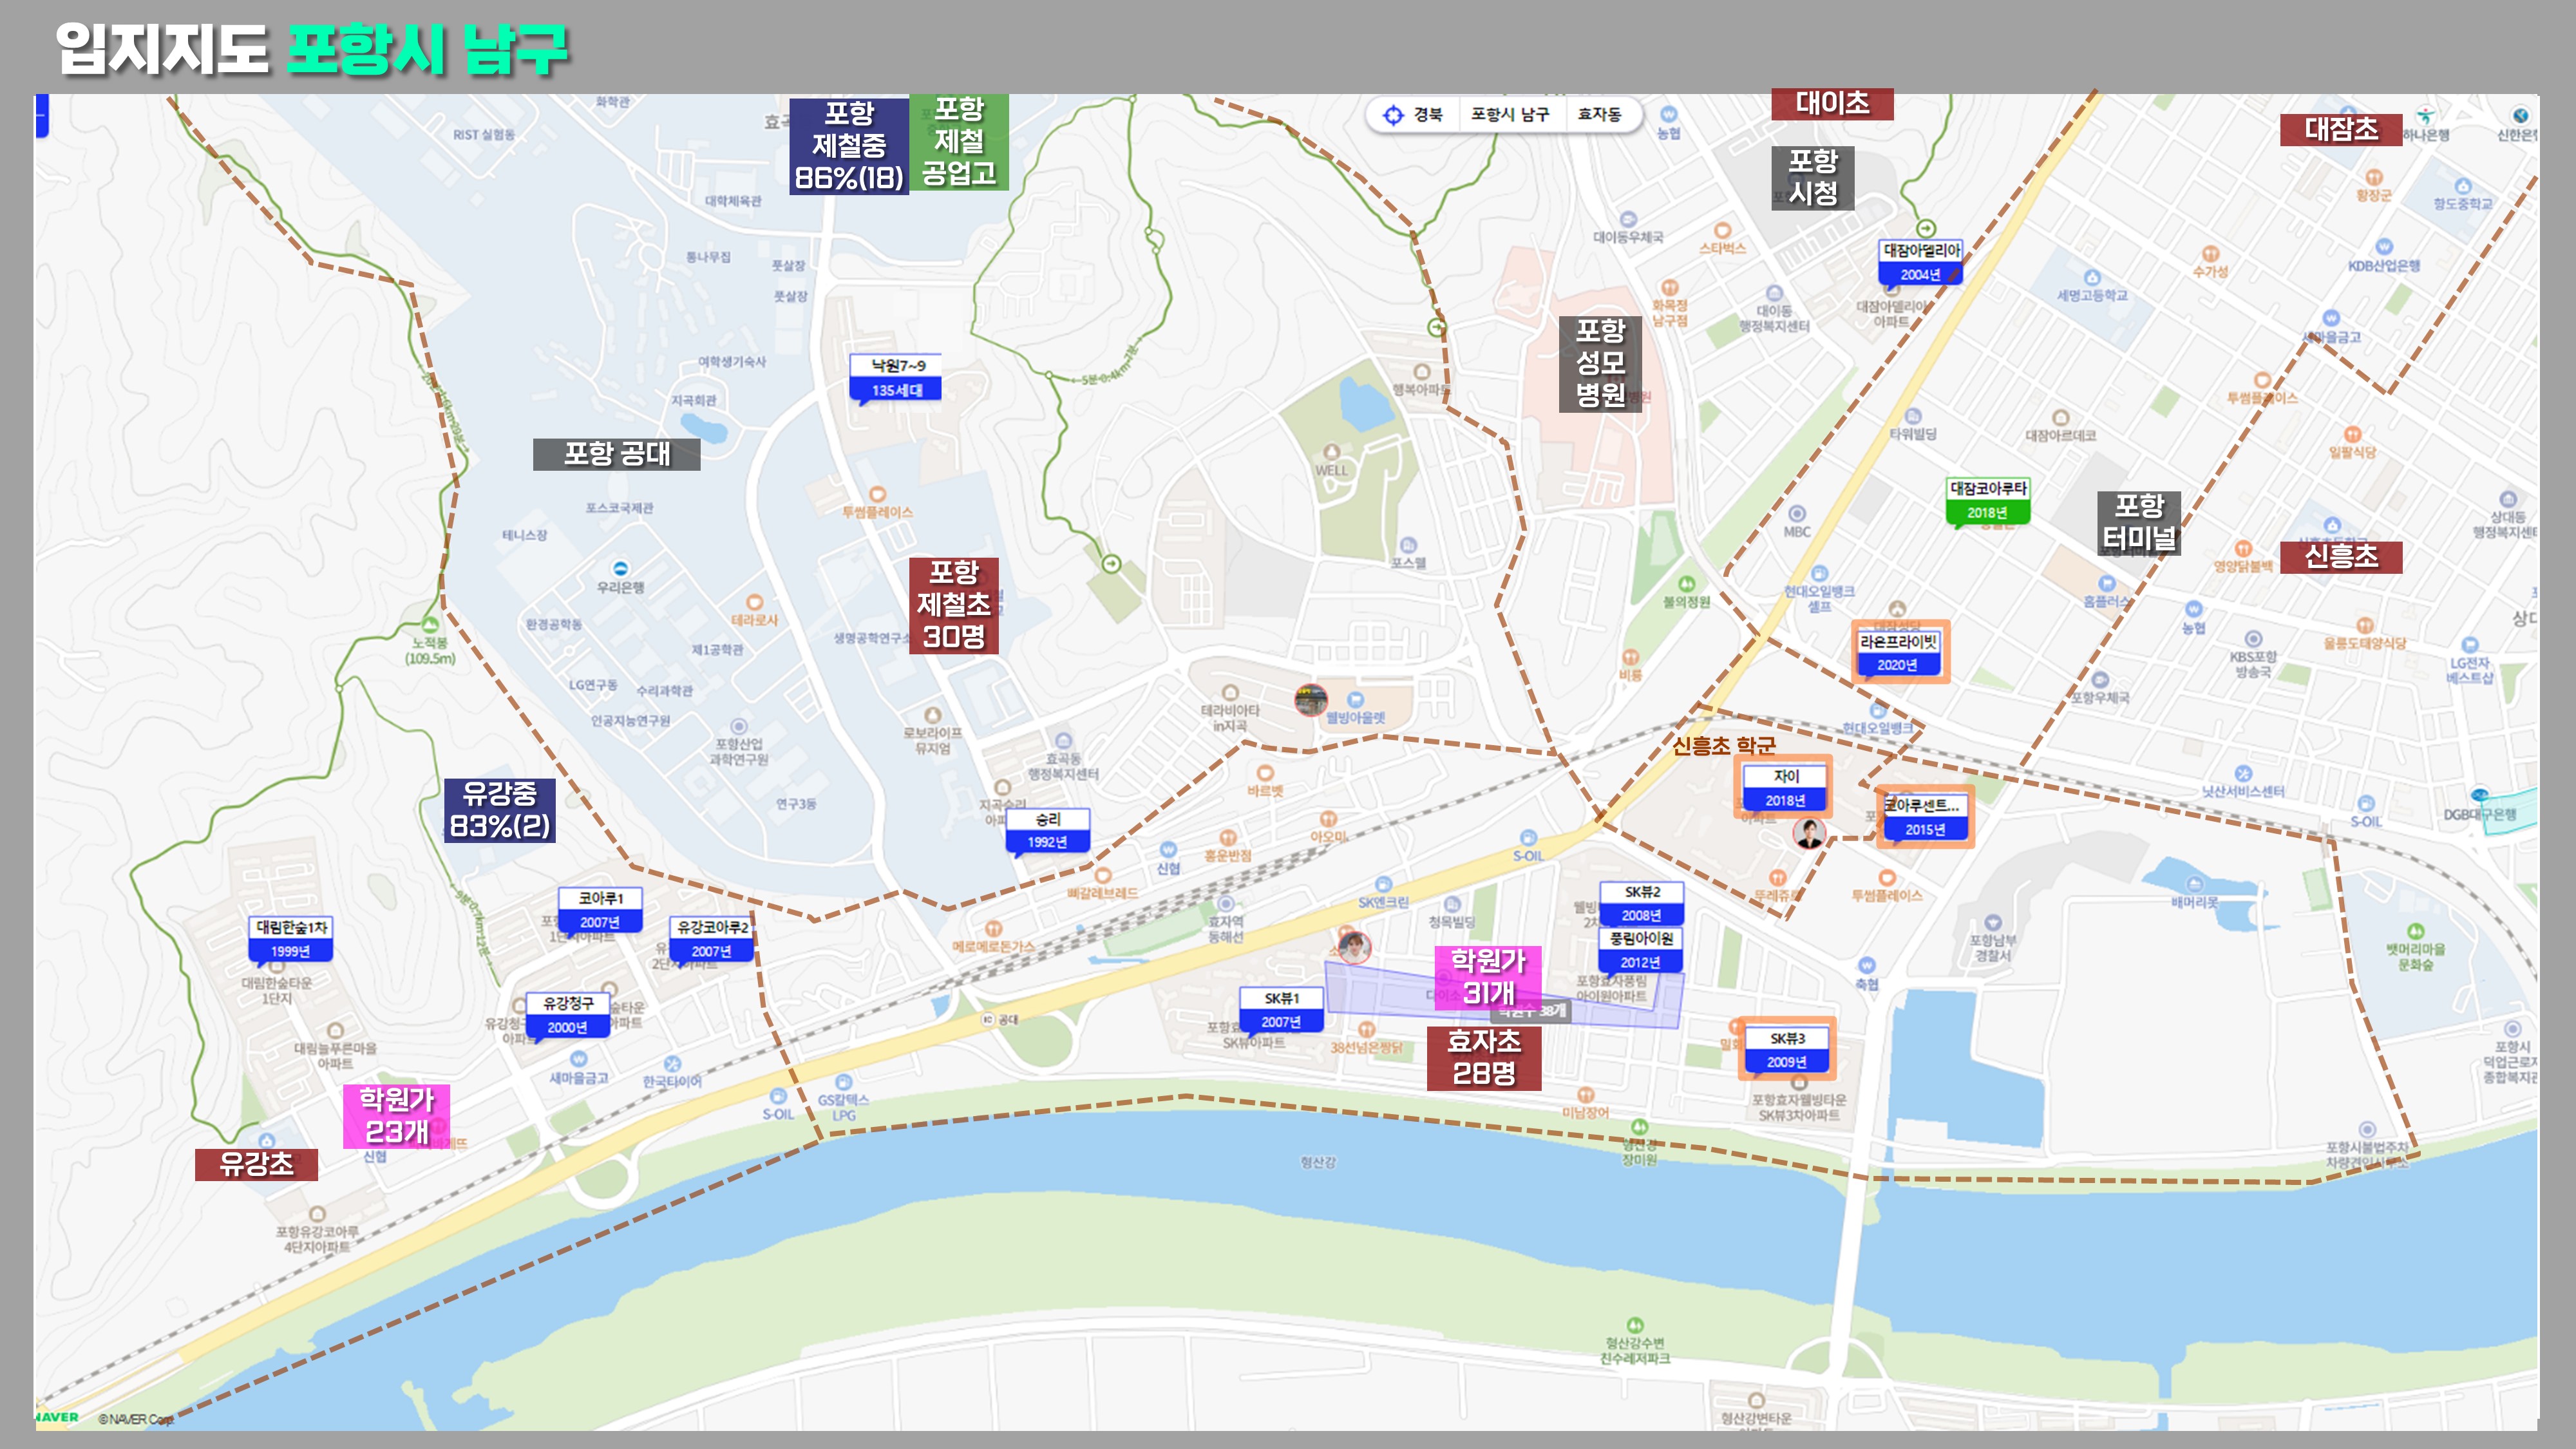2576x1449 pixels.
Task: Click the 노적봉 mountain peak icon
Action: 430,624
